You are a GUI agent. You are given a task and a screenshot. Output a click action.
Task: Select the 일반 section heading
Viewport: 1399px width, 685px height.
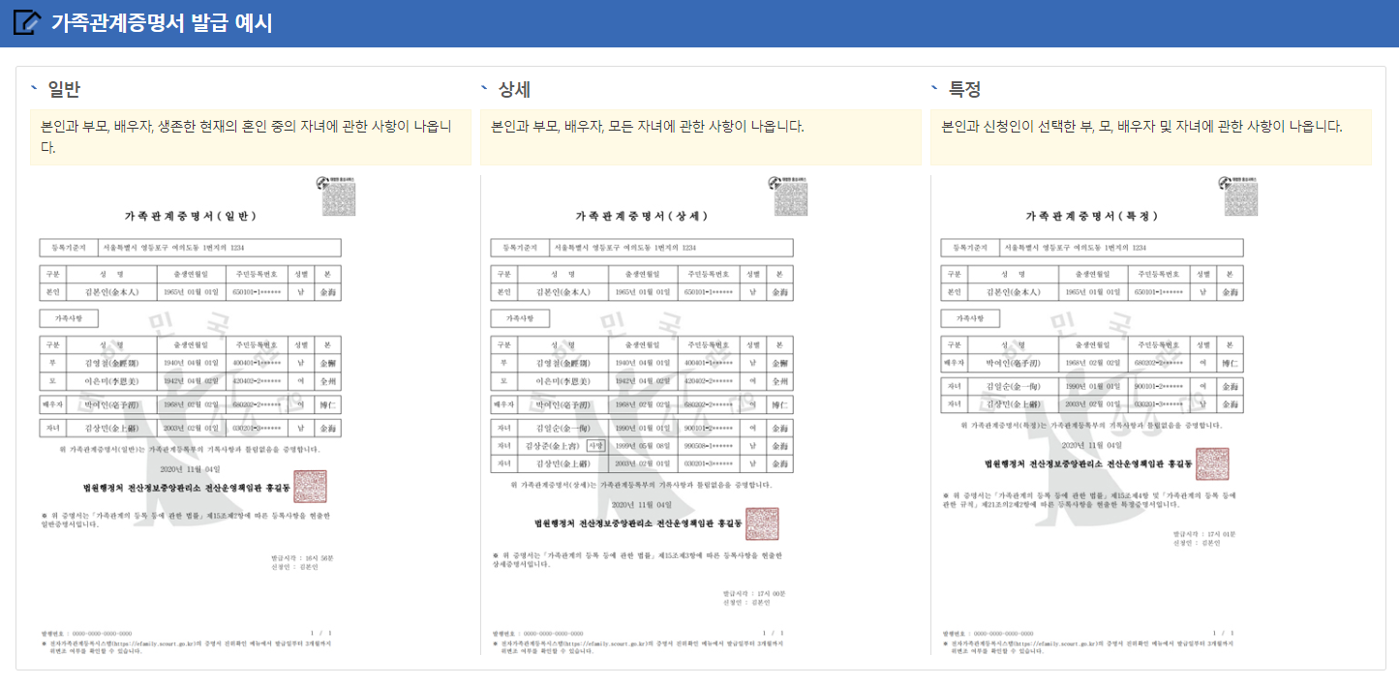[60, 87]
